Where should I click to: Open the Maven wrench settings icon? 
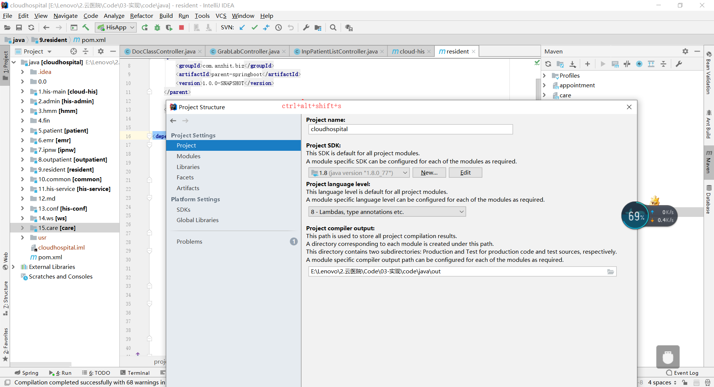[679, 64]
